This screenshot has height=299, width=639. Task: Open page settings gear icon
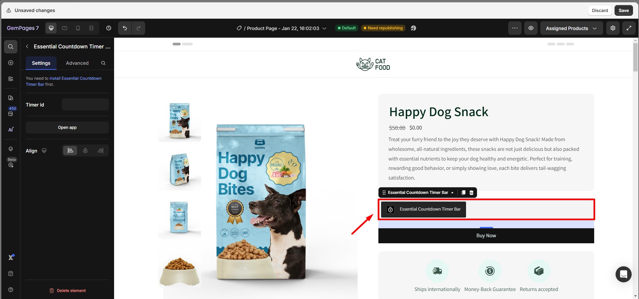[x=613, y=28]
